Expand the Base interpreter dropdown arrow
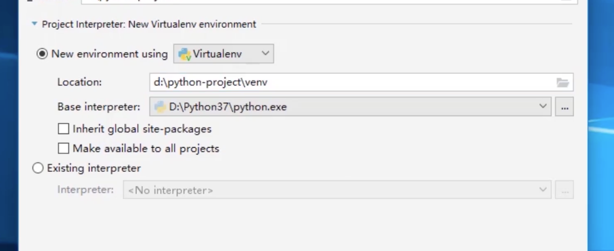The width and height of the screenshot is (614, 251). pyautogui.click(x=543, y=106)
